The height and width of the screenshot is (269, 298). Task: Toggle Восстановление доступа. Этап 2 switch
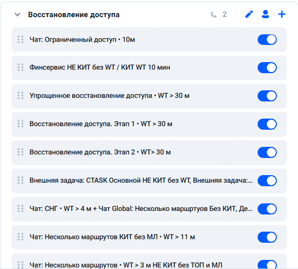coord(267,152)
